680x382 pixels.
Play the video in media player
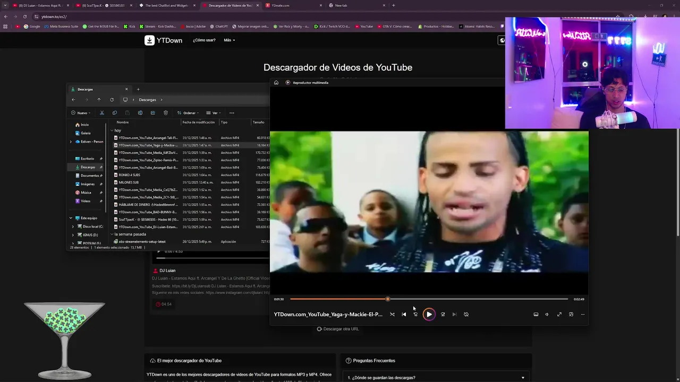click(x=429, y=314)
